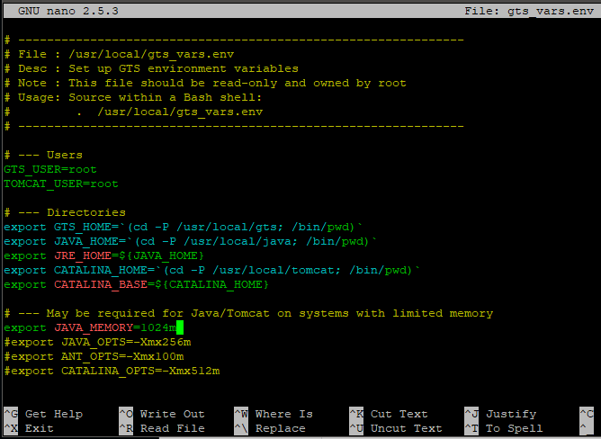Viewport: 601px width, 439px height.
Task: Choose Where Is in the bottom bar
Action: (x=283, y=414)
